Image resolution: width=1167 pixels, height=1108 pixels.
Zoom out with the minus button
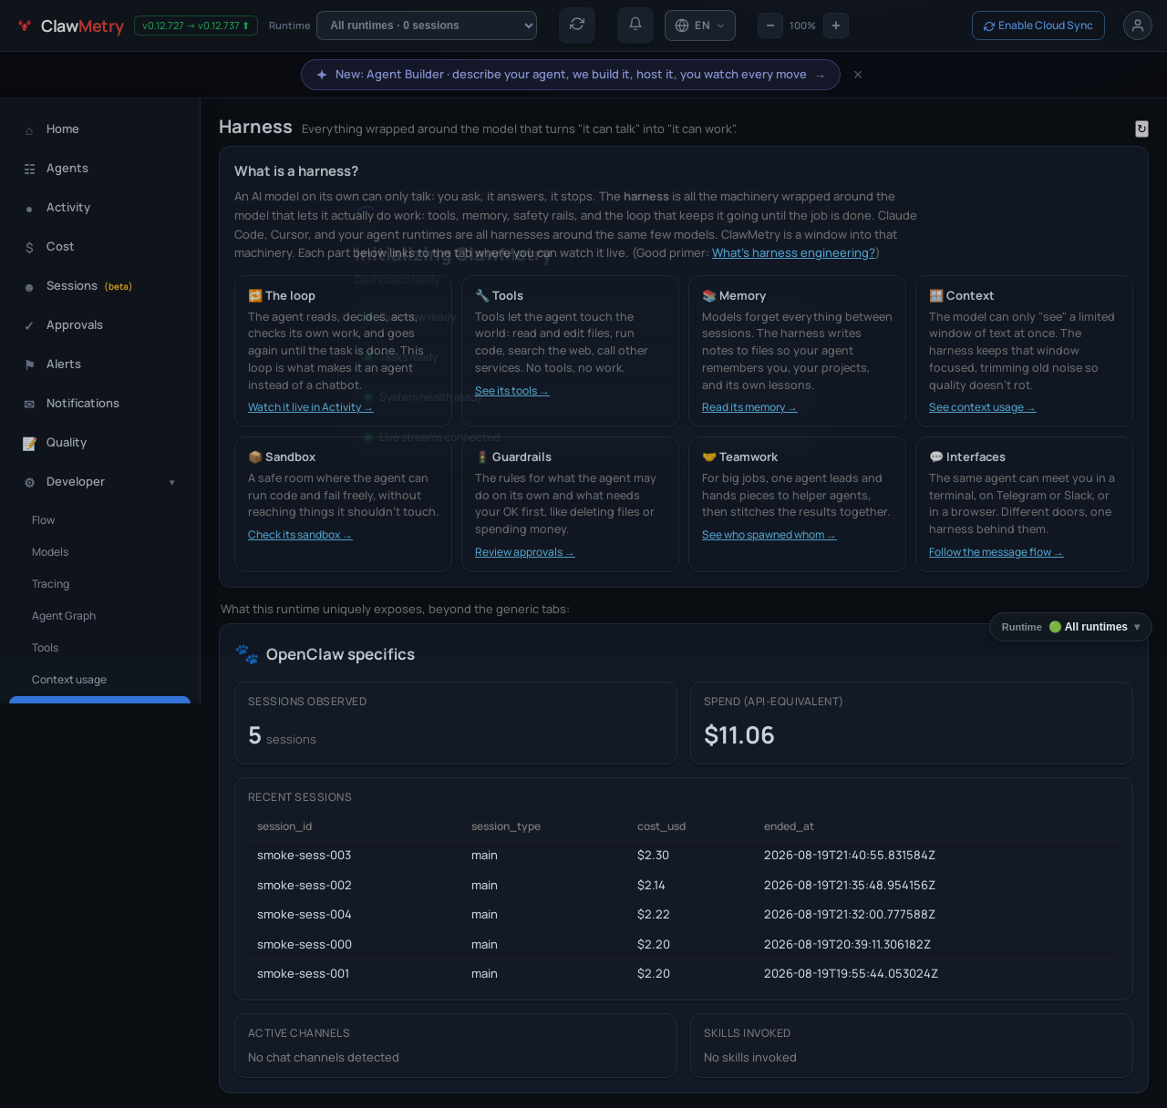tap(770, 26)
